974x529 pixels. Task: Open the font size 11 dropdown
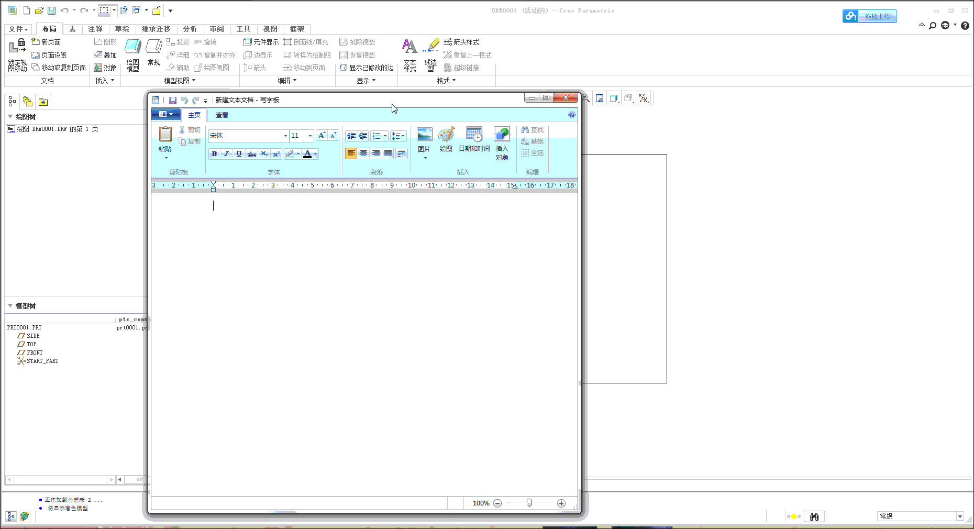[310, 136]
